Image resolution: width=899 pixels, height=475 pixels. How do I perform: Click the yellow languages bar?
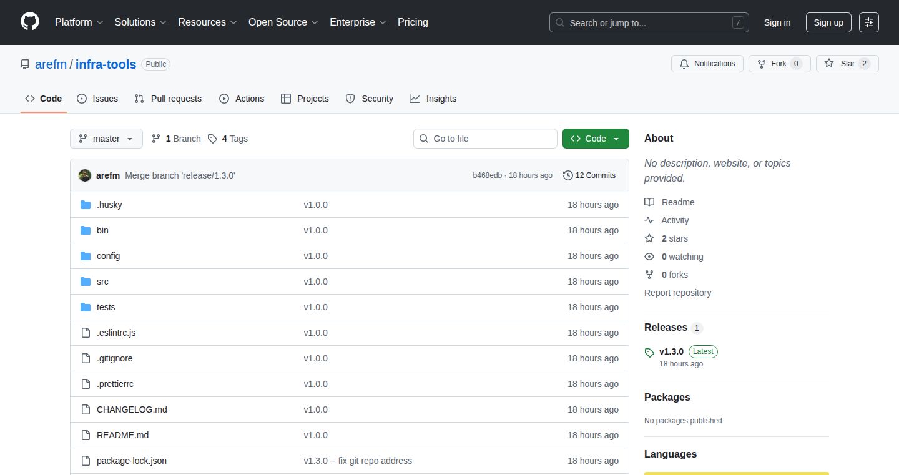737,473
